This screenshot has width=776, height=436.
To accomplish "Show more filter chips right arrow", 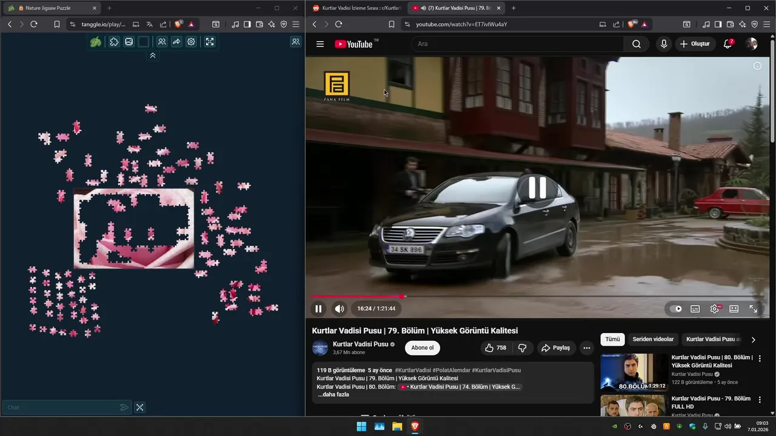I will [x=754, y=340].
